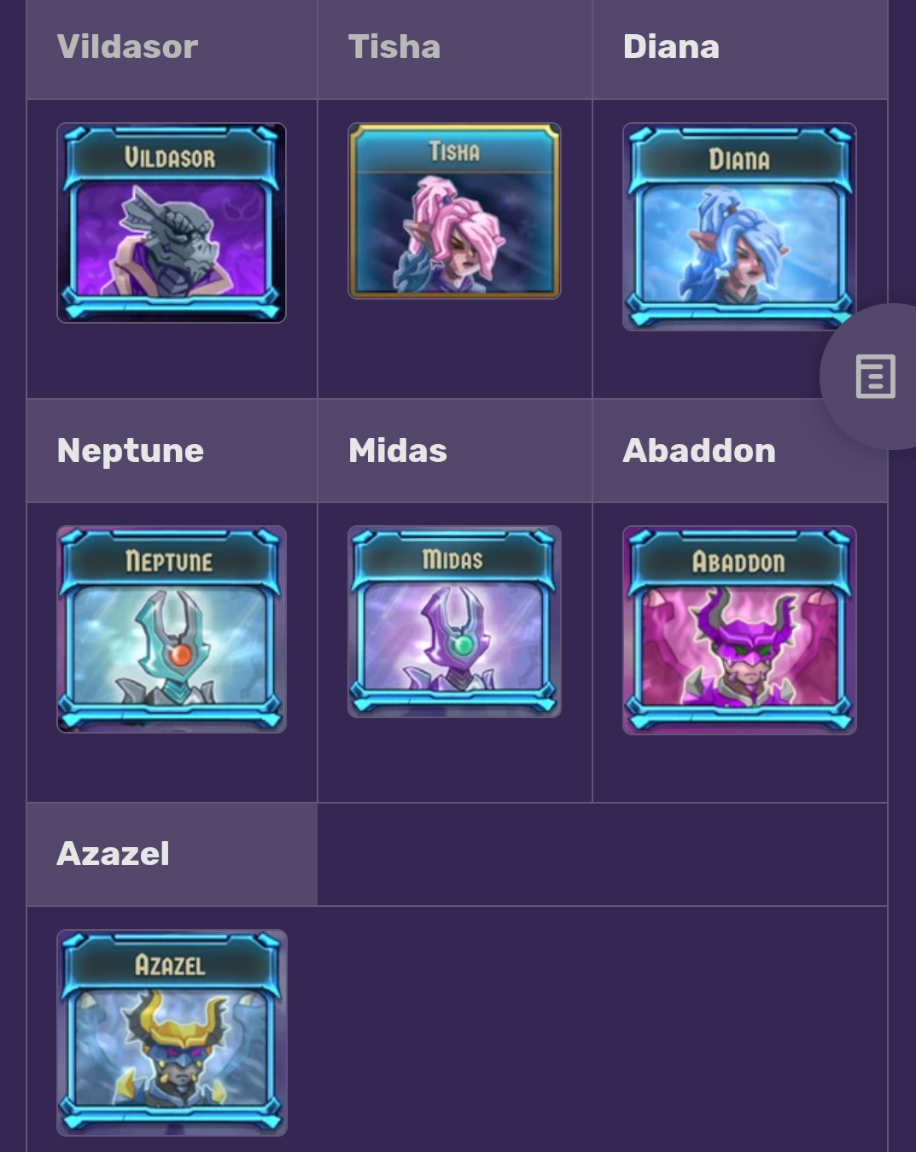Choose the Midas hero card image
916x1152 pixels.
point(454,622)
